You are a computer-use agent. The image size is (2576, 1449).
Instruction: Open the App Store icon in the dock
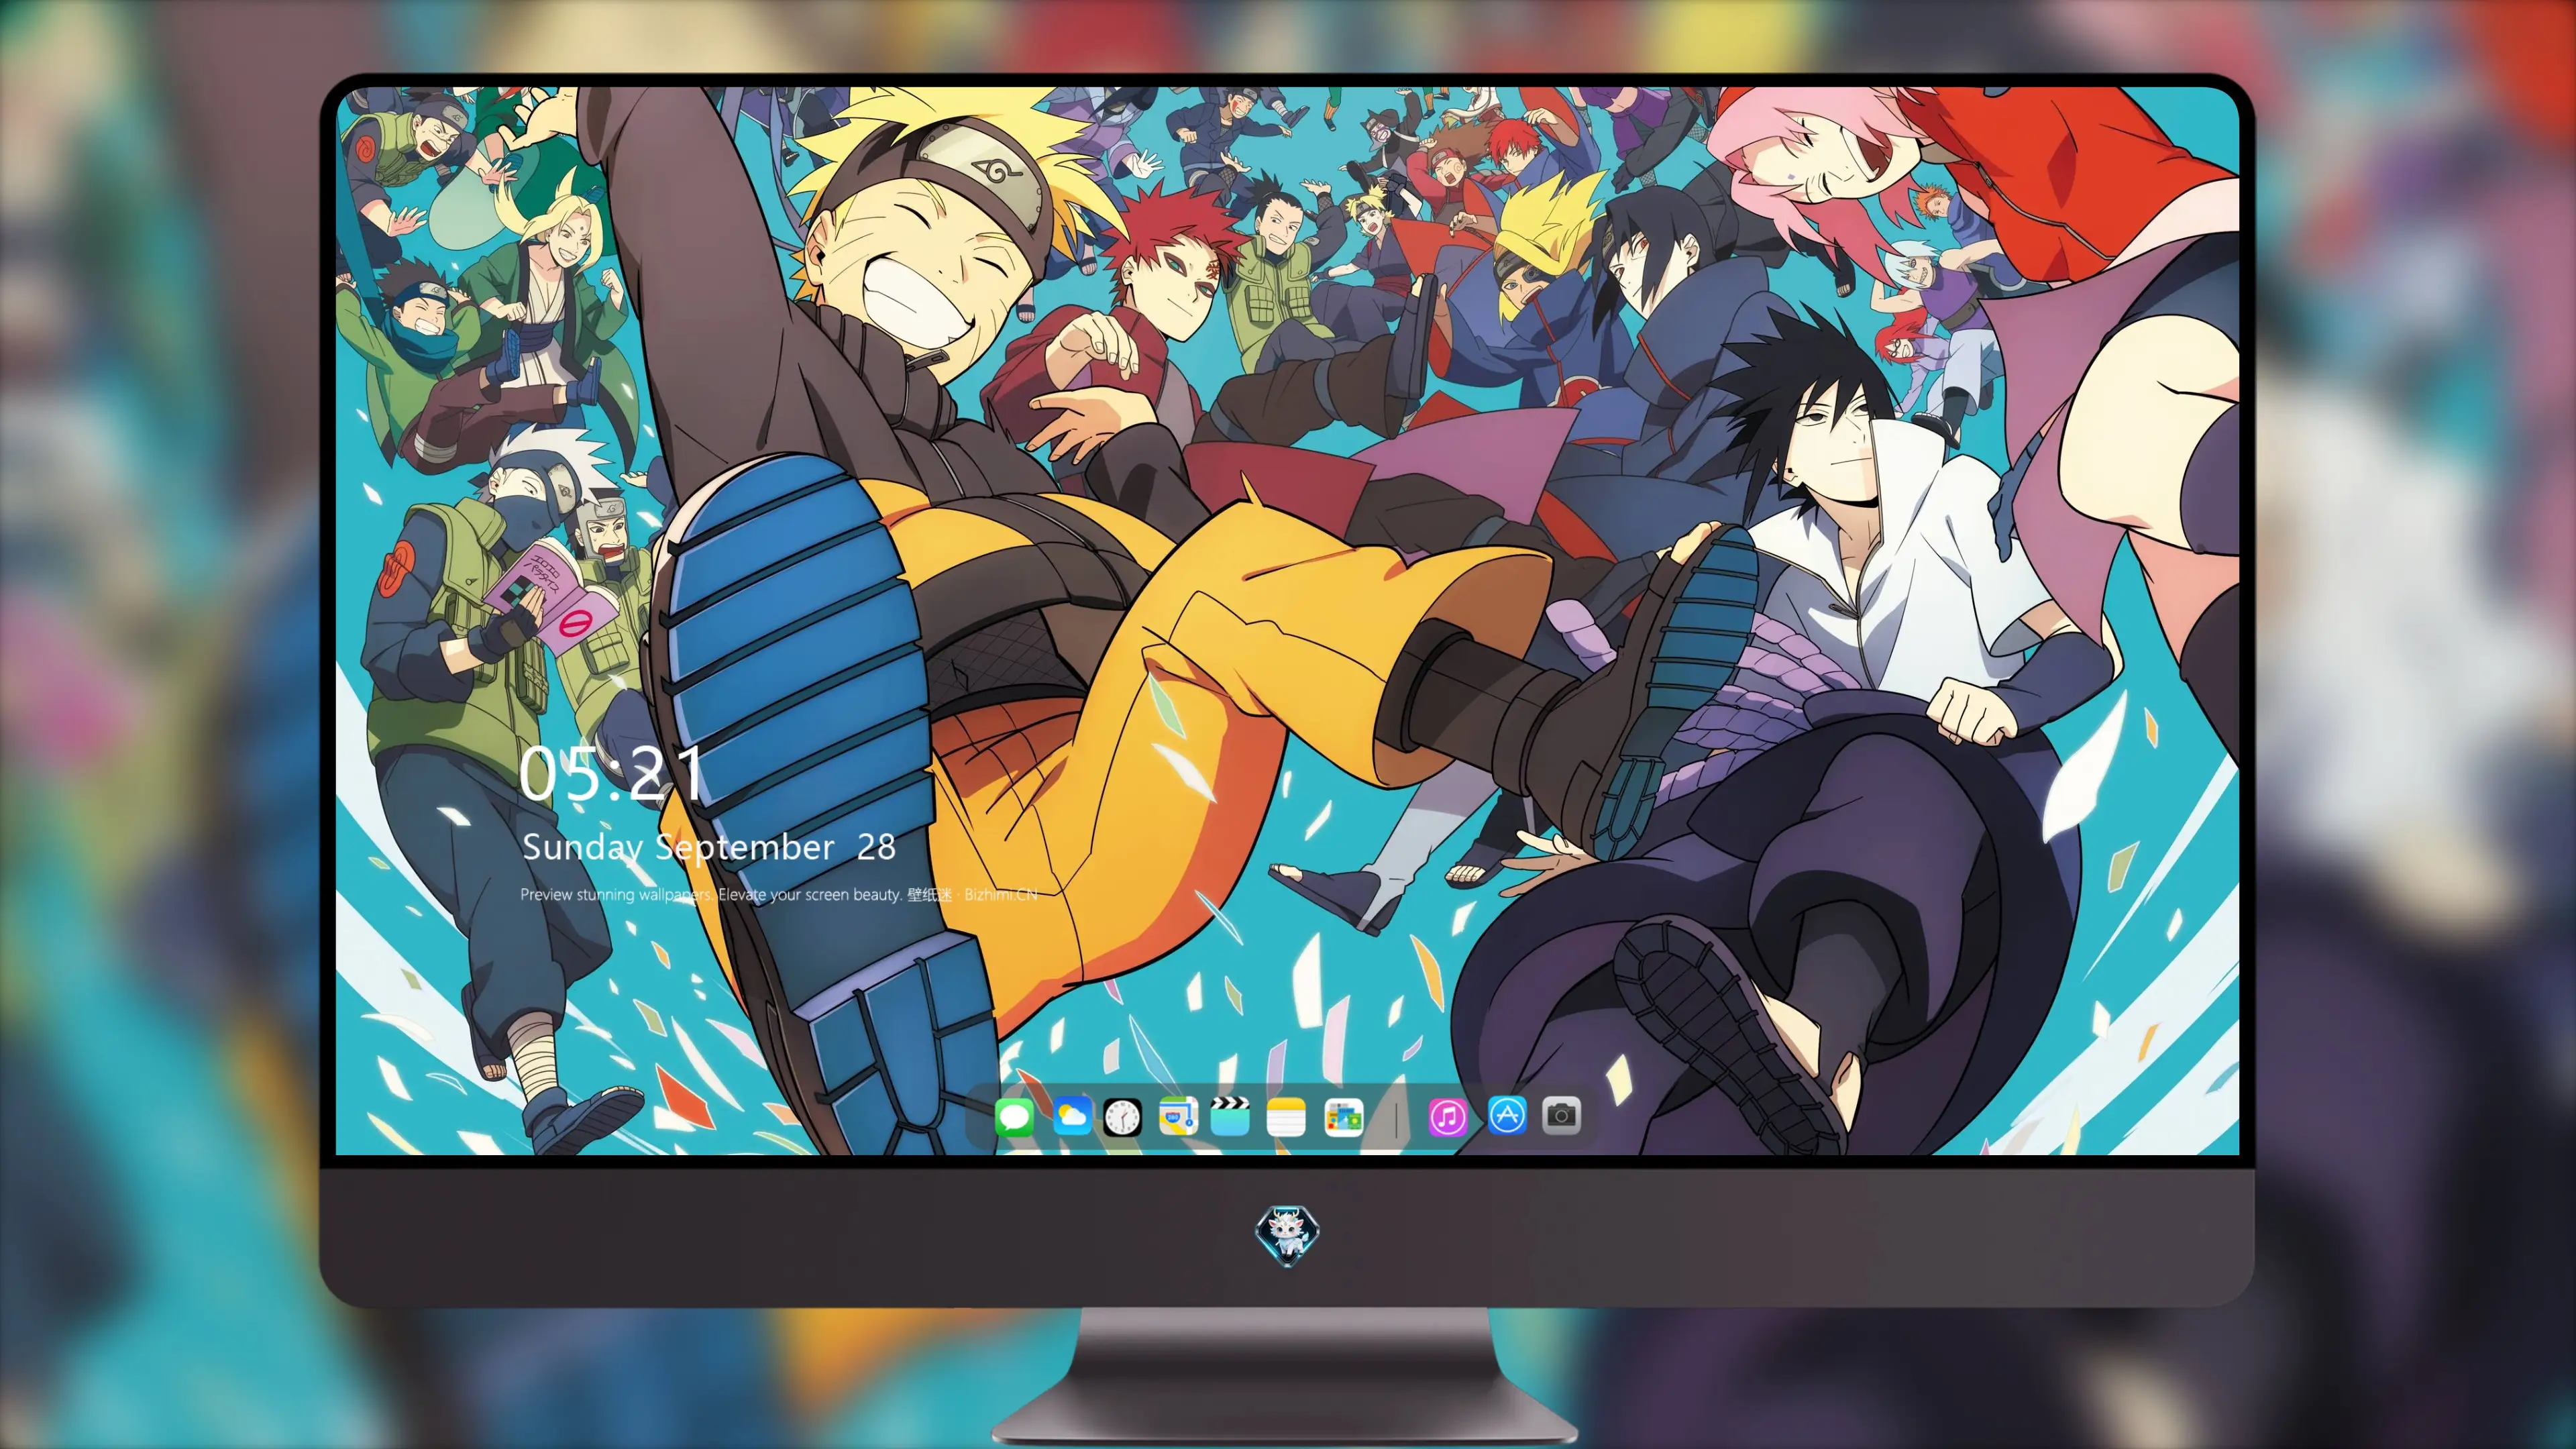[x=1507, y=1115]
